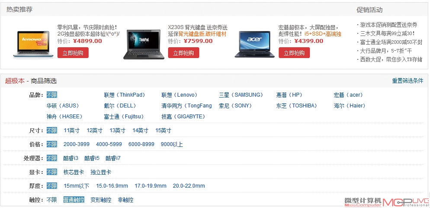Screen dimensions: 430x208
Task: Click 立即抢购 for the ¥4899.00 Lenovo deal
Action: pos(73,53)
